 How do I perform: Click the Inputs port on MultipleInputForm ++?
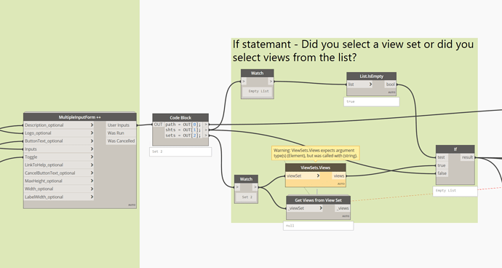coord(59,149)
